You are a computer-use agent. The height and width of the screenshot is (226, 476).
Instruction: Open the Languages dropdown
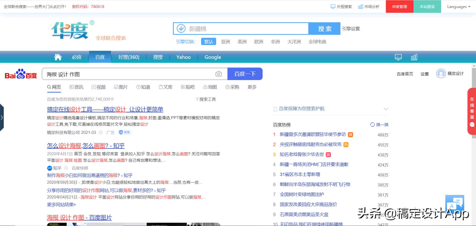(459, 7)
